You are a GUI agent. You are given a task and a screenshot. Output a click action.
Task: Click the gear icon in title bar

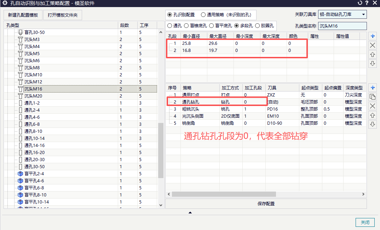pyautogui.click(x=5, y=3)
